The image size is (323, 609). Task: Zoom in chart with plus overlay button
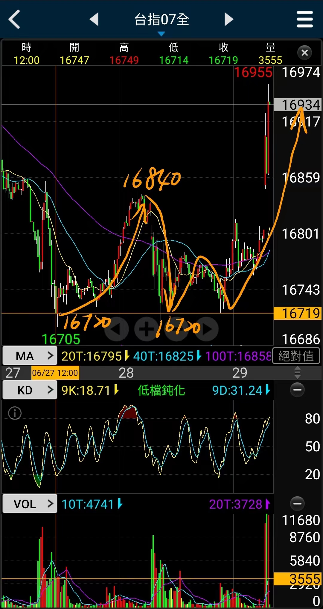[147, 329]
